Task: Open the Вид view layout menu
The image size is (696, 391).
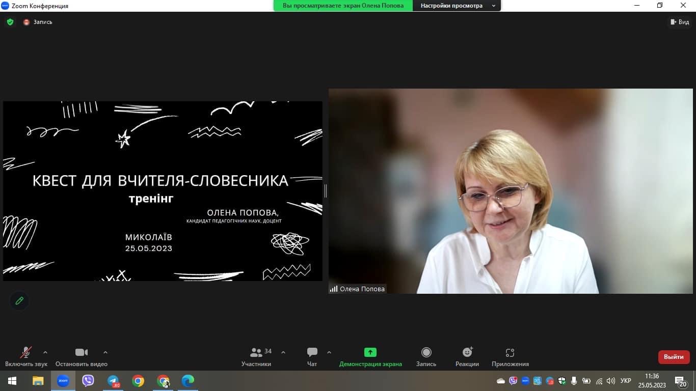Action: (679, 22)
